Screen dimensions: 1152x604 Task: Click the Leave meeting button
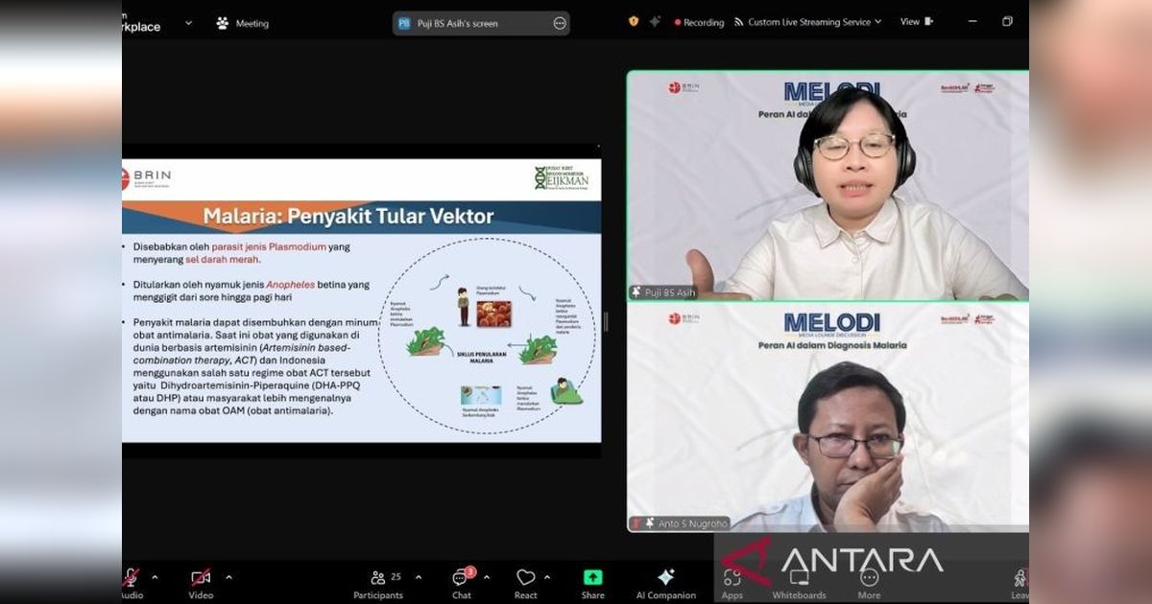[1020, 584]
